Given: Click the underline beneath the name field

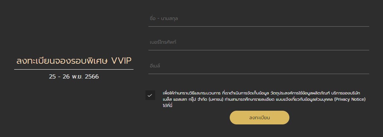Looking at the screenshot, I should [259, 26].
